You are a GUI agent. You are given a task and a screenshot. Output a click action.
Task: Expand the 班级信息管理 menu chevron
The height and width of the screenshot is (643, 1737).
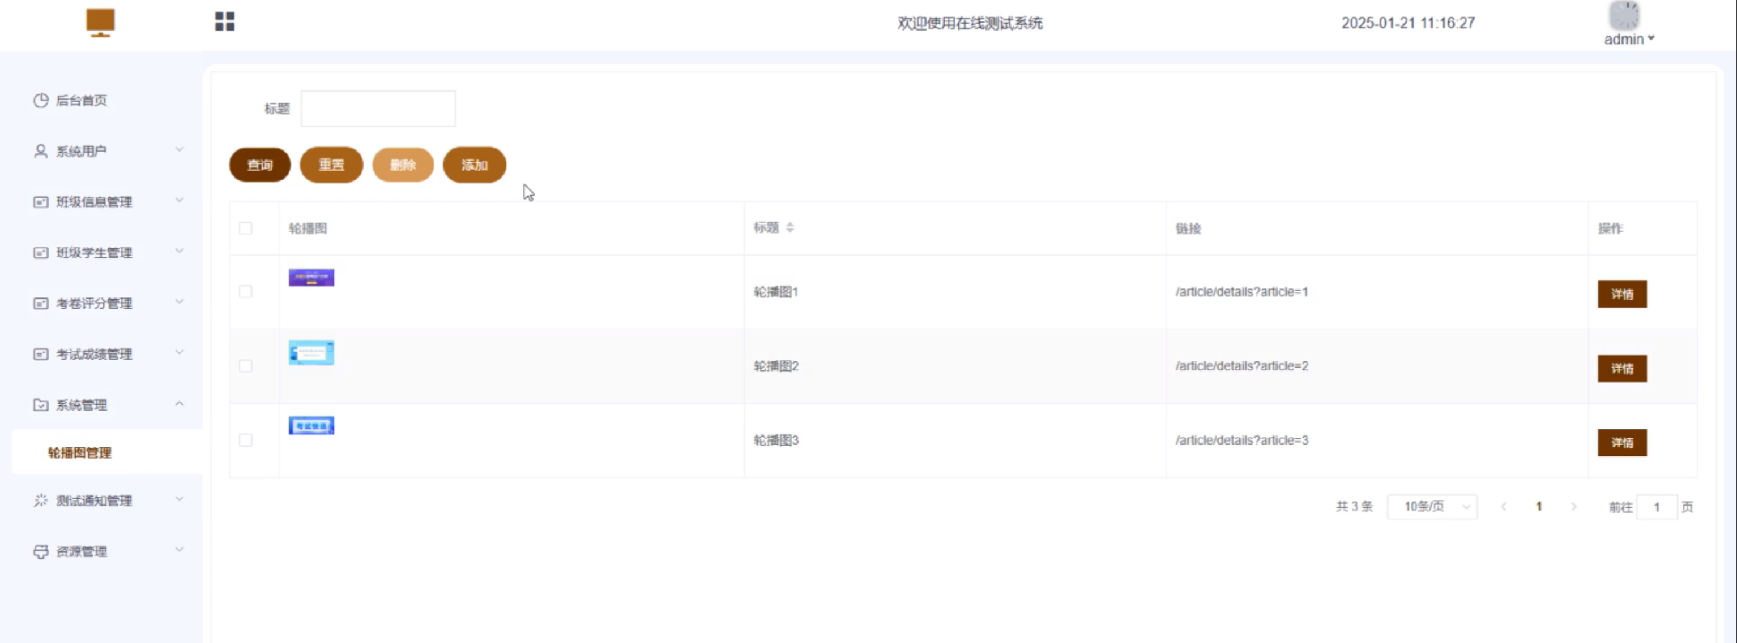point(180,201)
